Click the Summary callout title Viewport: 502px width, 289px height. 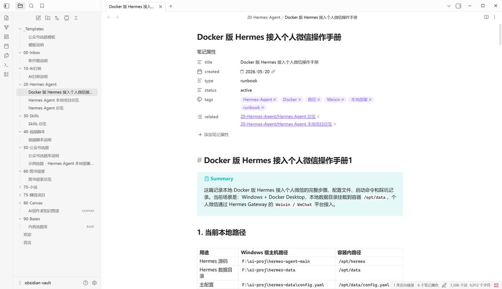point(222,179)
